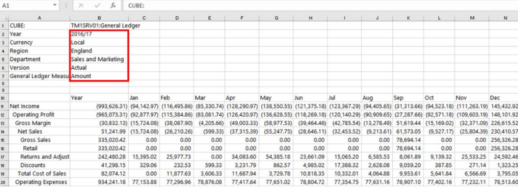
Task: Select column N header
Action: coord(503,18)
